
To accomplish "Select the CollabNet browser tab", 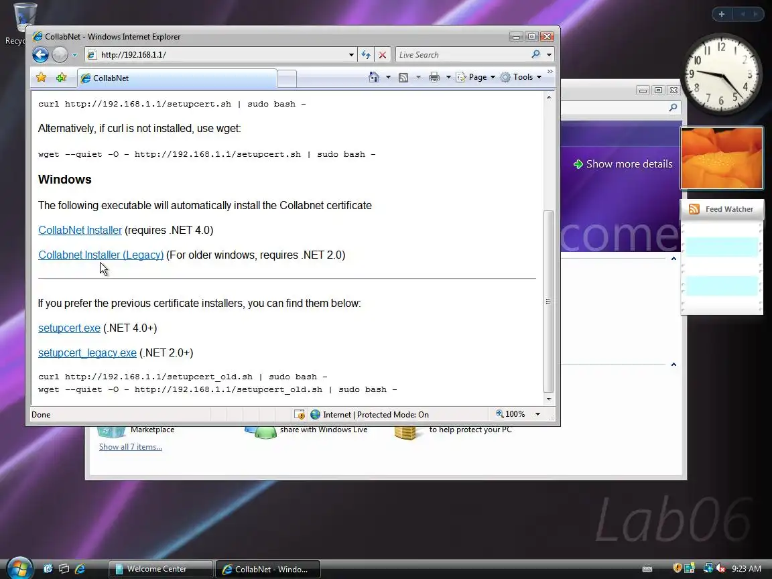I will [177, 78].
